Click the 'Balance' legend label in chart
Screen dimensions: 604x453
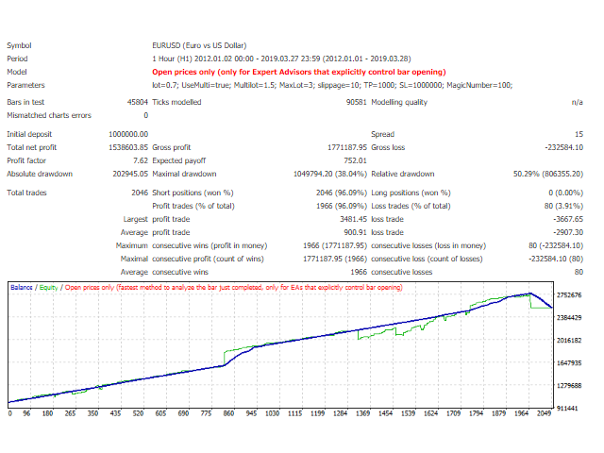22,287
